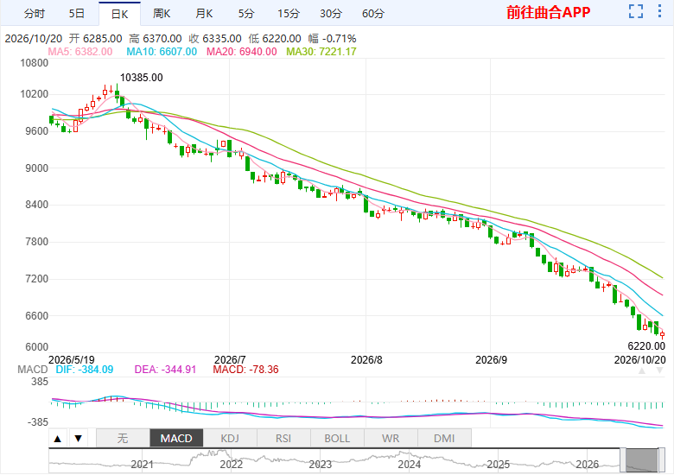Image resolution: width=674 pixels, height=475 pixels.
Task: Select the 周K tab
Action: click(162, 14)
